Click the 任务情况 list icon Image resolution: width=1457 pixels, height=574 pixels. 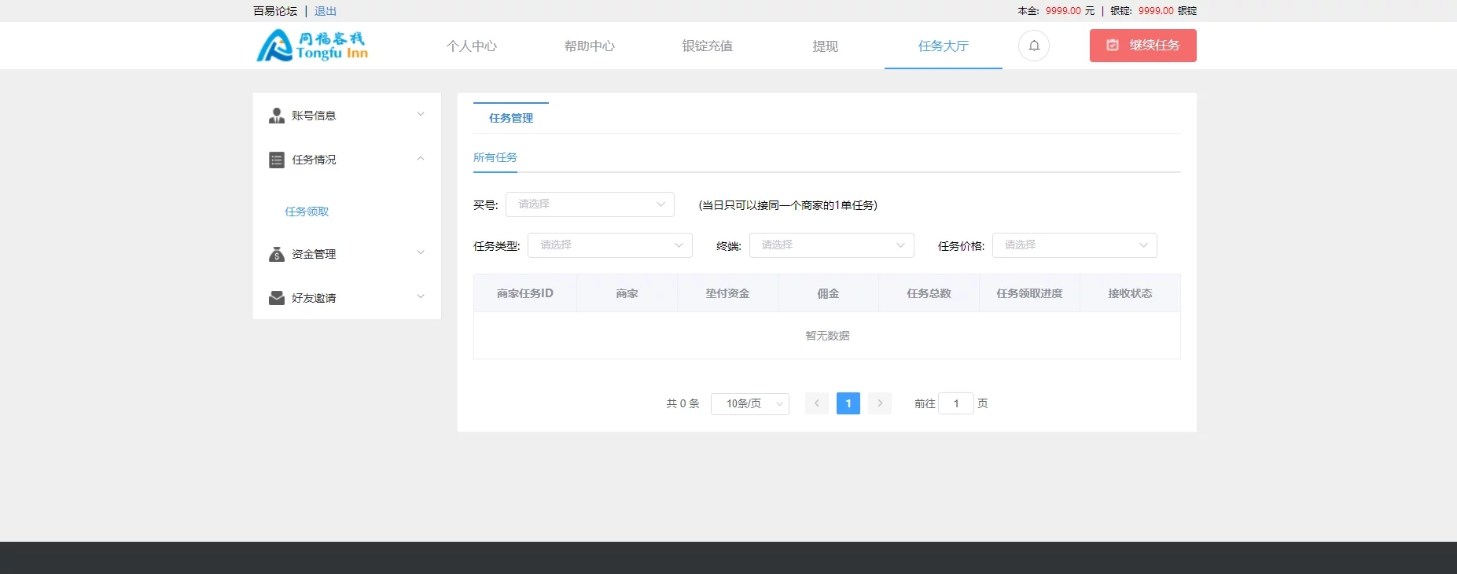277,160
